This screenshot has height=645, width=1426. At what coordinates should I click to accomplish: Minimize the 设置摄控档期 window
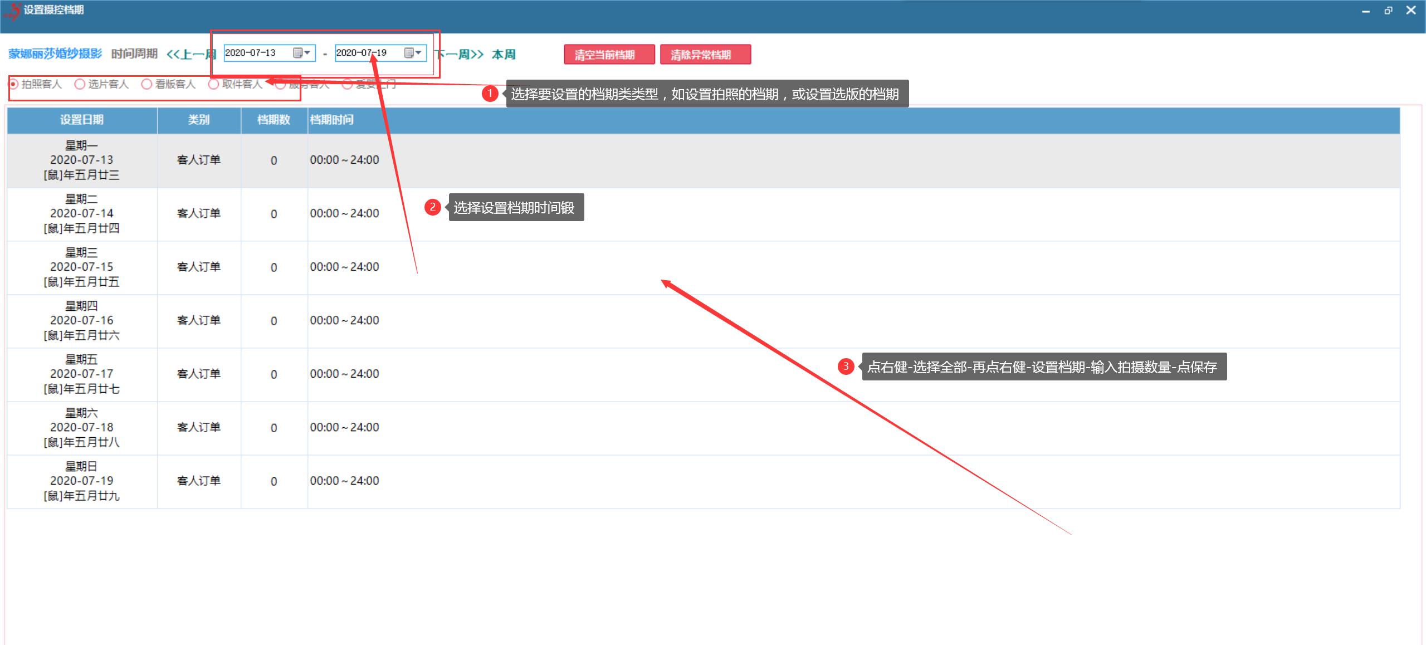click(x=1366, y=11)
